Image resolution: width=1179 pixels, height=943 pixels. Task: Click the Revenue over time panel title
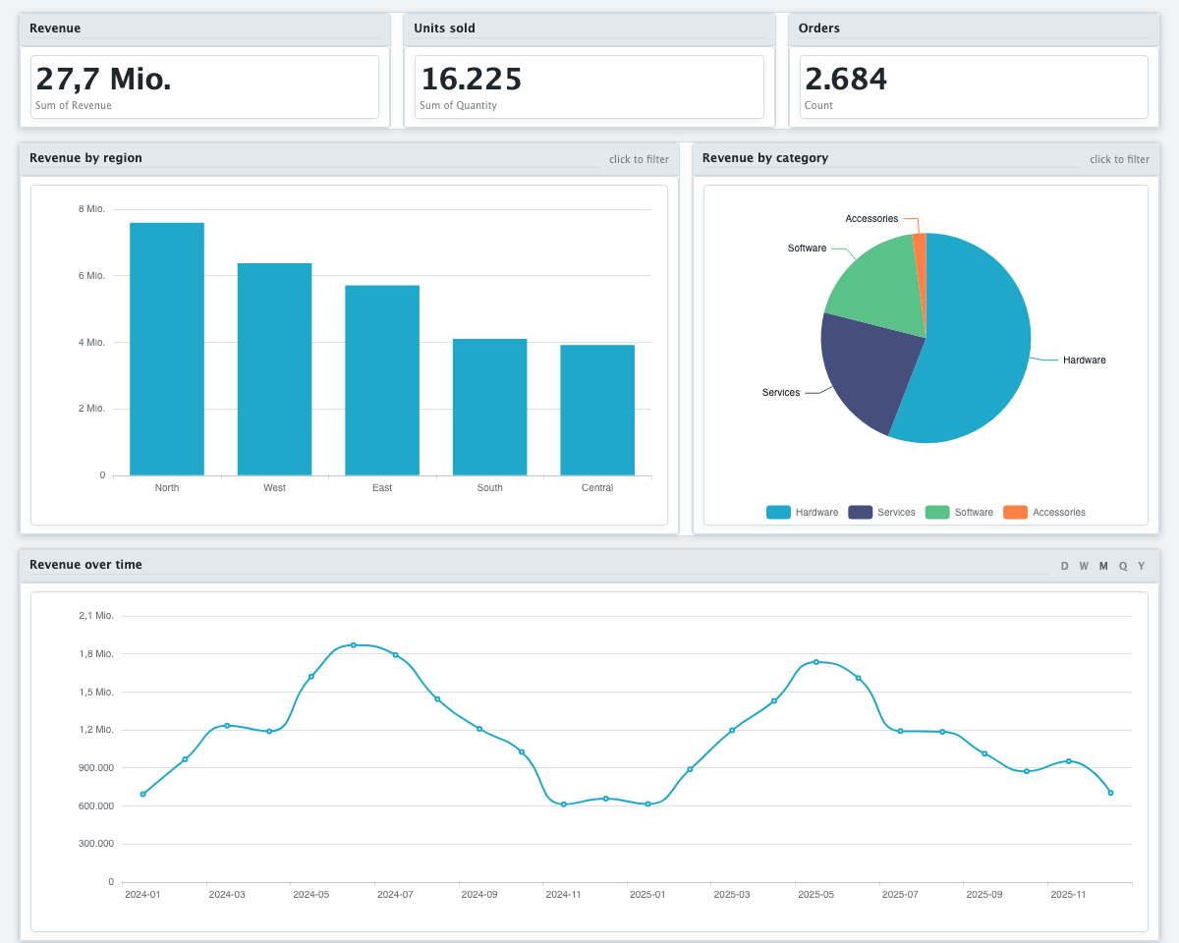85,565
